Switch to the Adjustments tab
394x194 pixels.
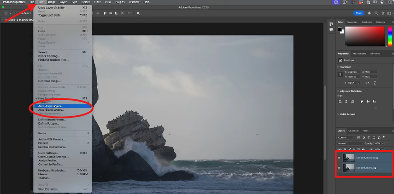click(x=359, y=54)
